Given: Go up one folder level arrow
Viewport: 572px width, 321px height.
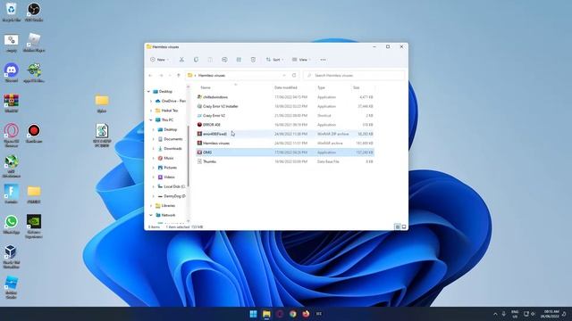Looking at the screenshot, I should pos(179,75).
